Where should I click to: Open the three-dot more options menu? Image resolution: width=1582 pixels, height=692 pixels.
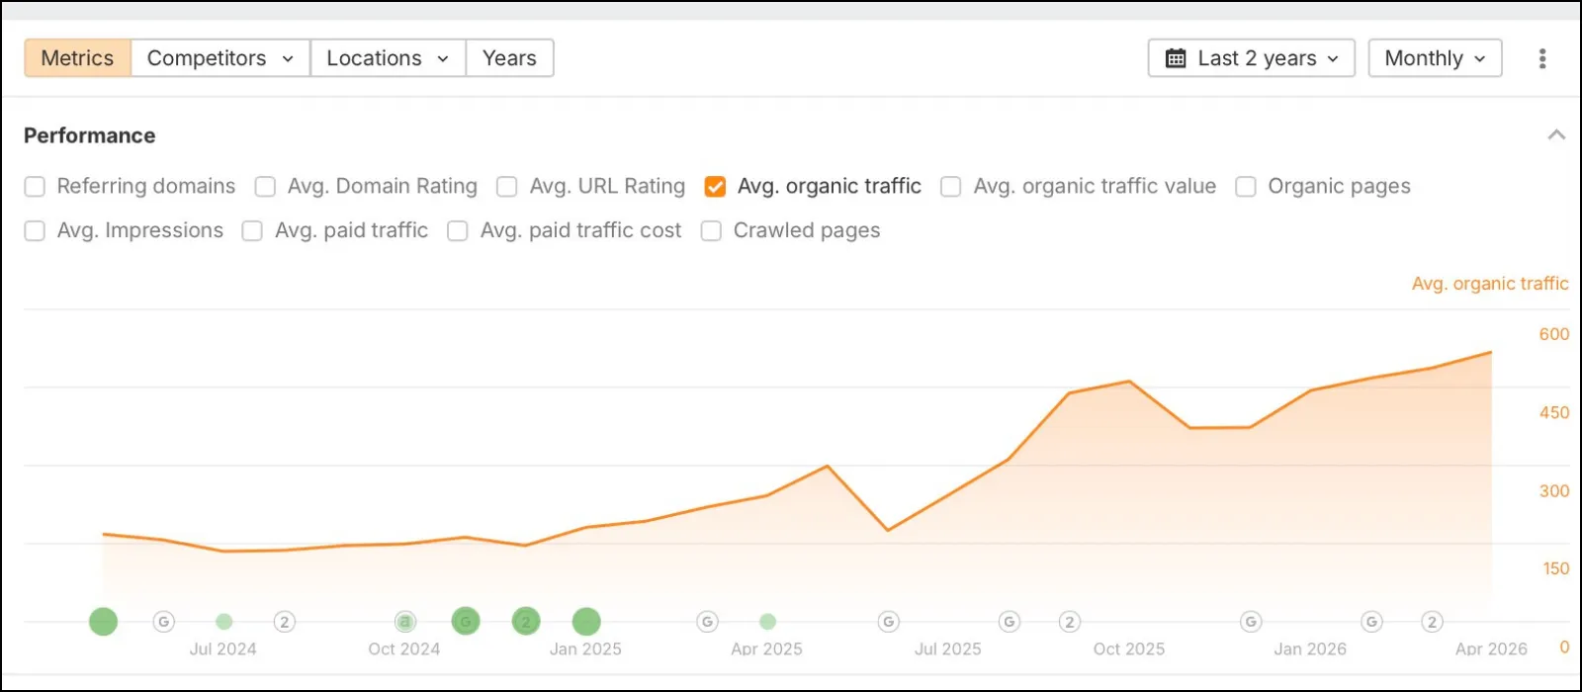[x=1541, y=58]
